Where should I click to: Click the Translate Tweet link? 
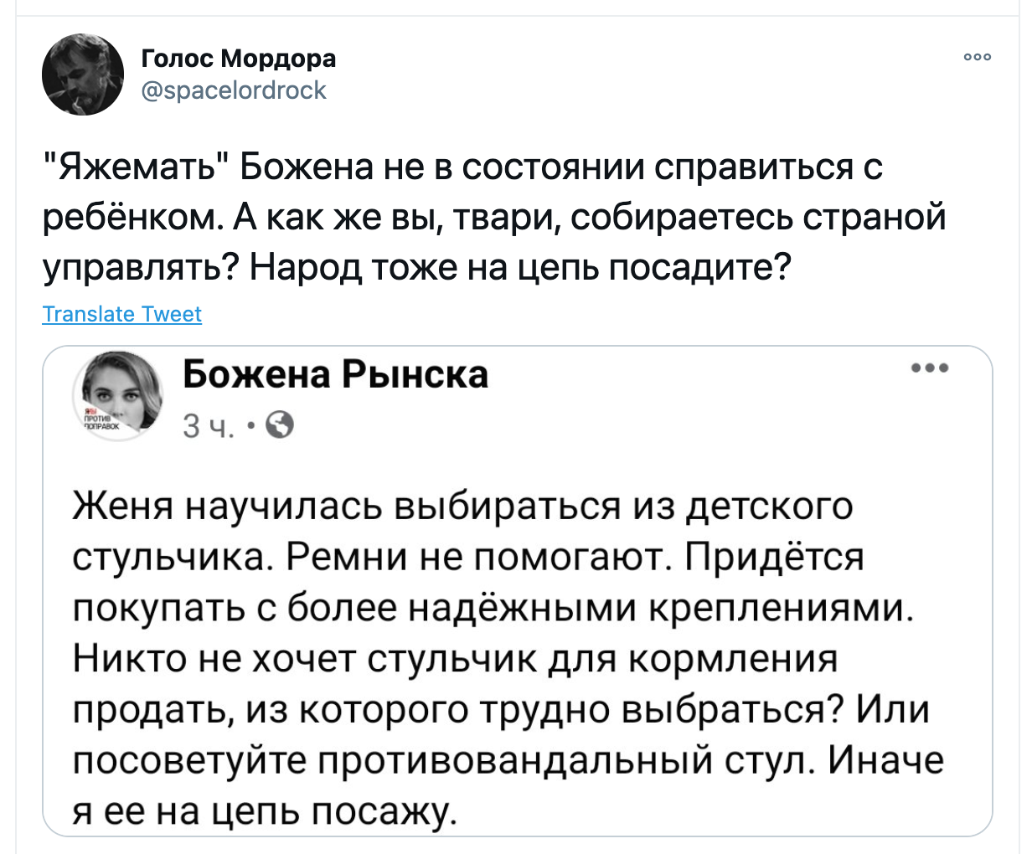[121, 314]
